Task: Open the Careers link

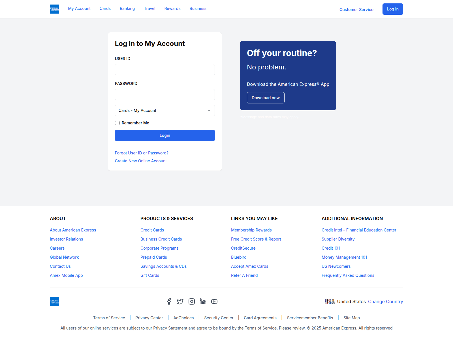Action: [57, 248]
